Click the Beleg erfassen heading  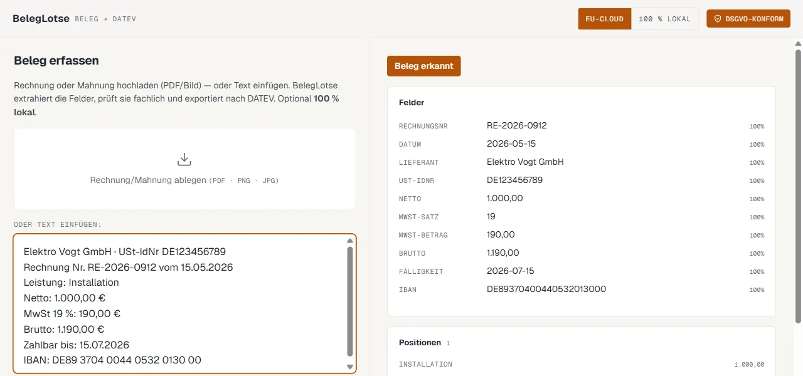tap(56, 60)
